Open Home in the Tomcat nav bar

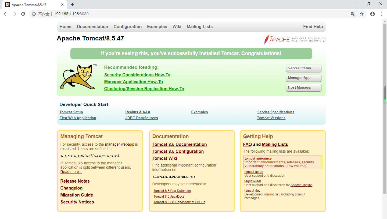66,27
